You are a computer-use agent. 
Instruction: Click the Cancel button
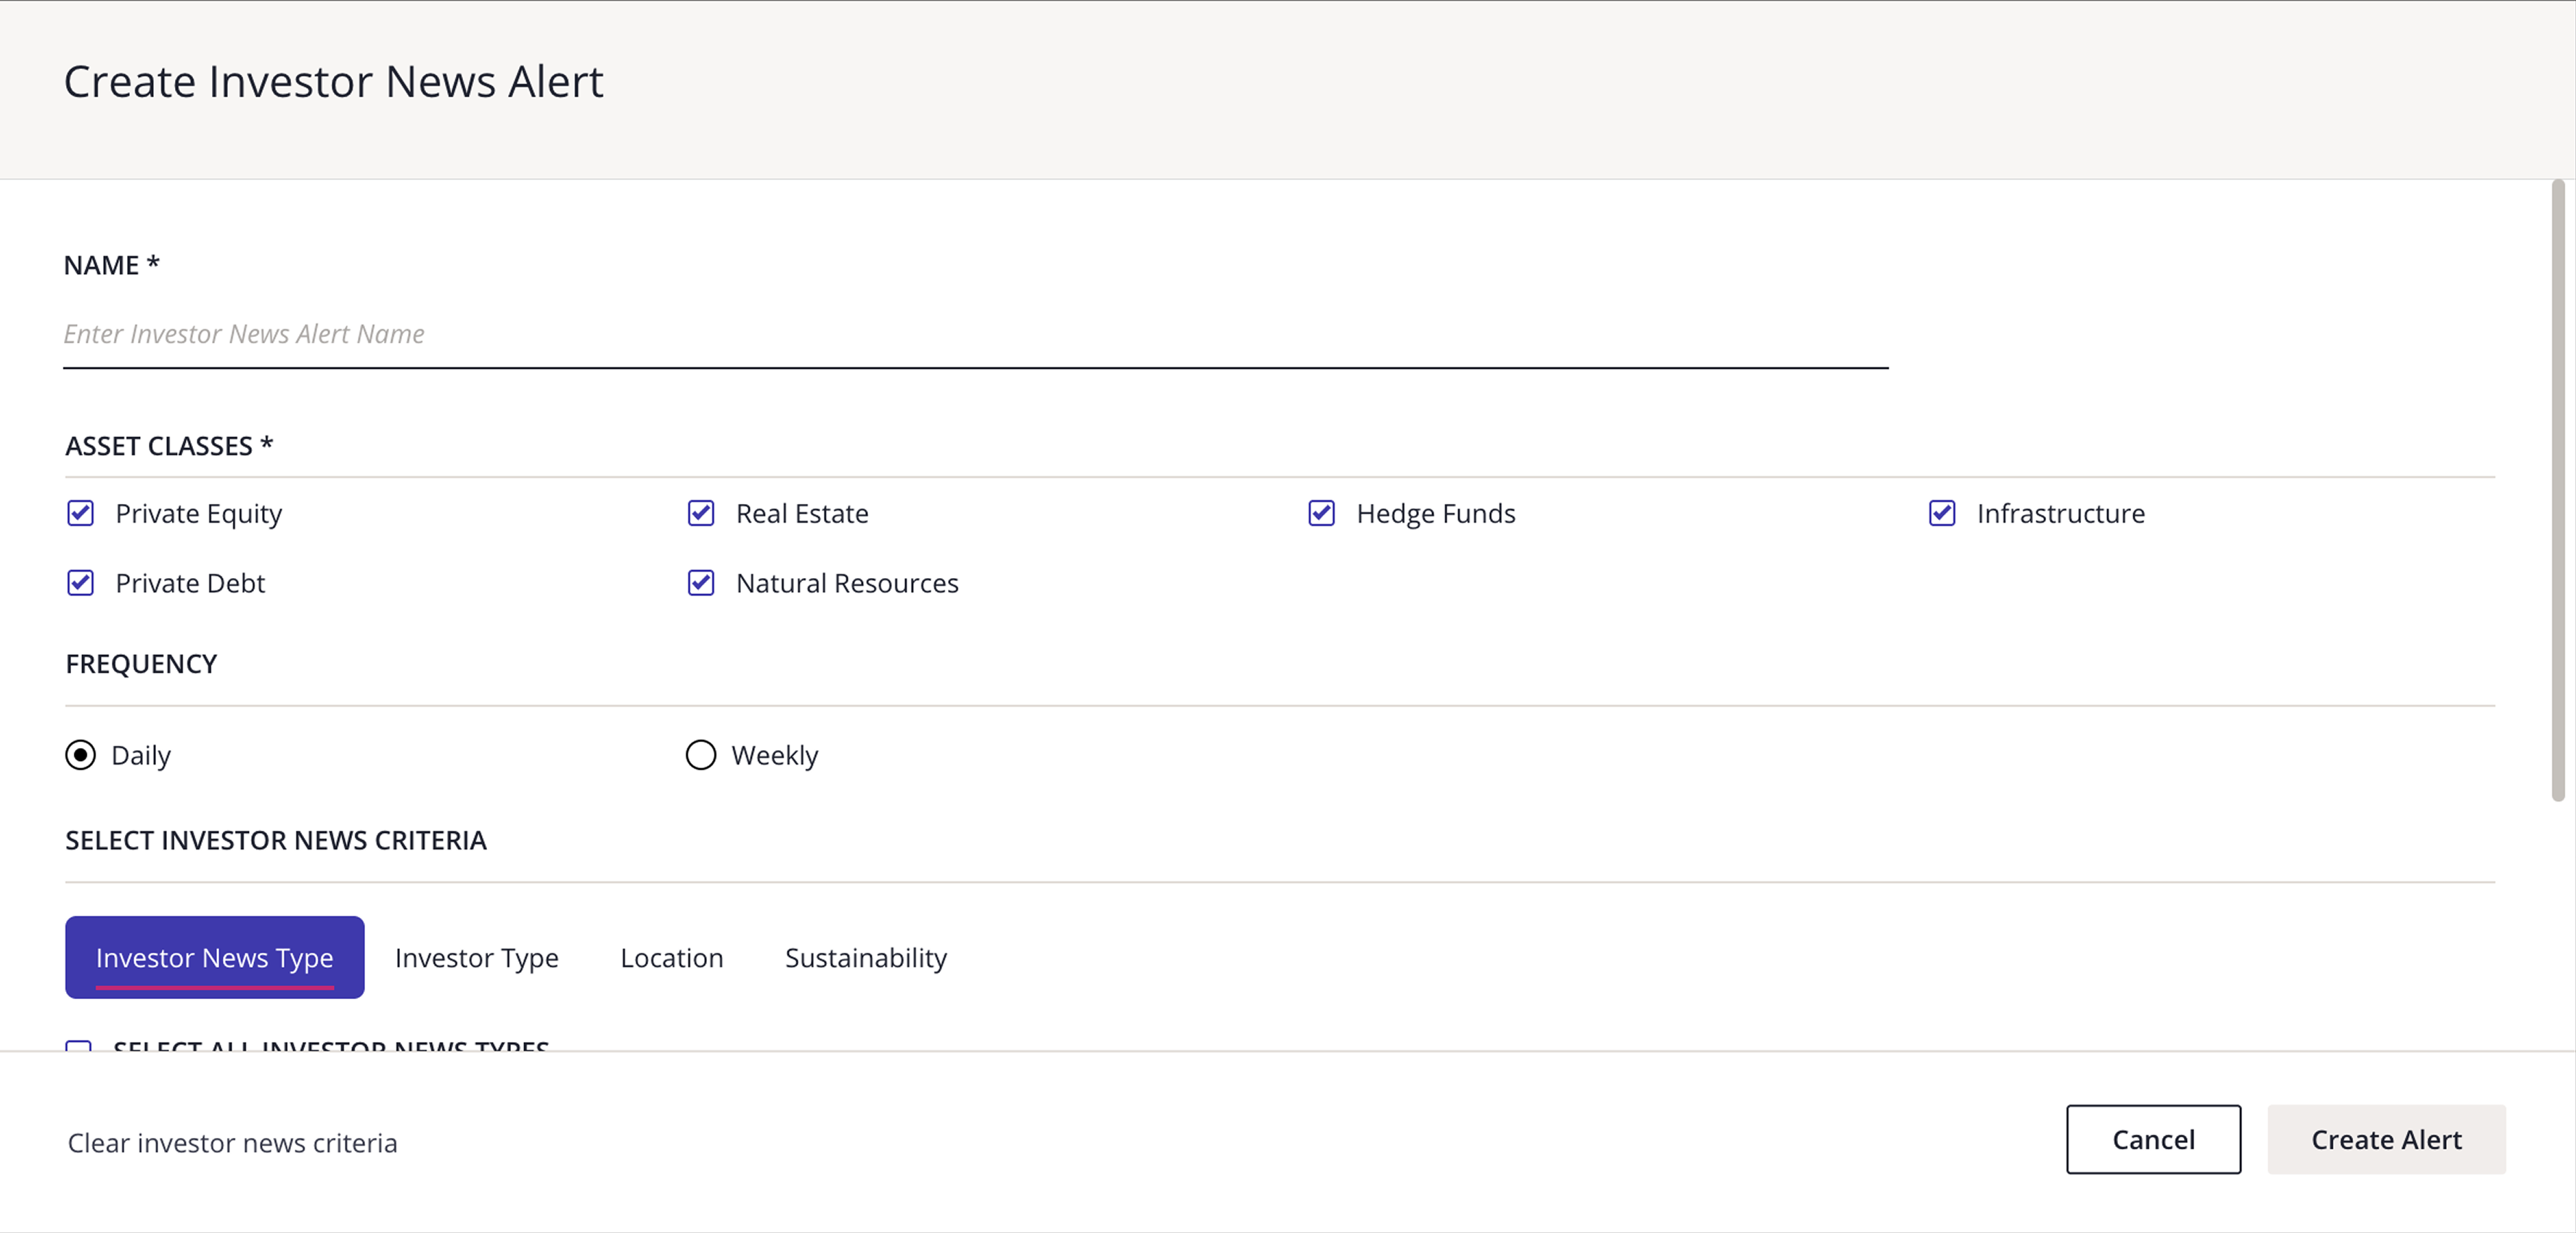(2153, 1139)
